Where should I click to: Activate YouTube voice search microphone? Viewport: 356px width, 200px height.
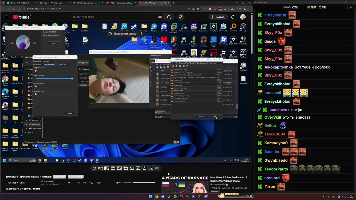click(x=181, y=17)
